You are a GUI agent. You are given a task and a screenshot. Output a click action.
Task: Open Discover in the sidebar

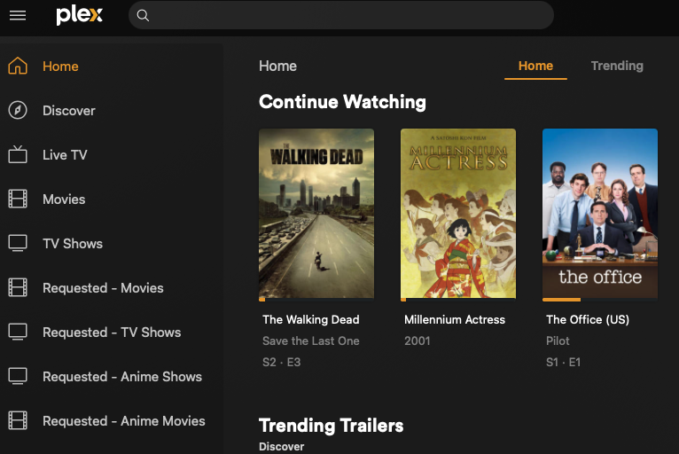69,111
